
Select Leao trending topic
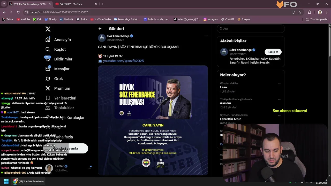[x=223, y=87]
